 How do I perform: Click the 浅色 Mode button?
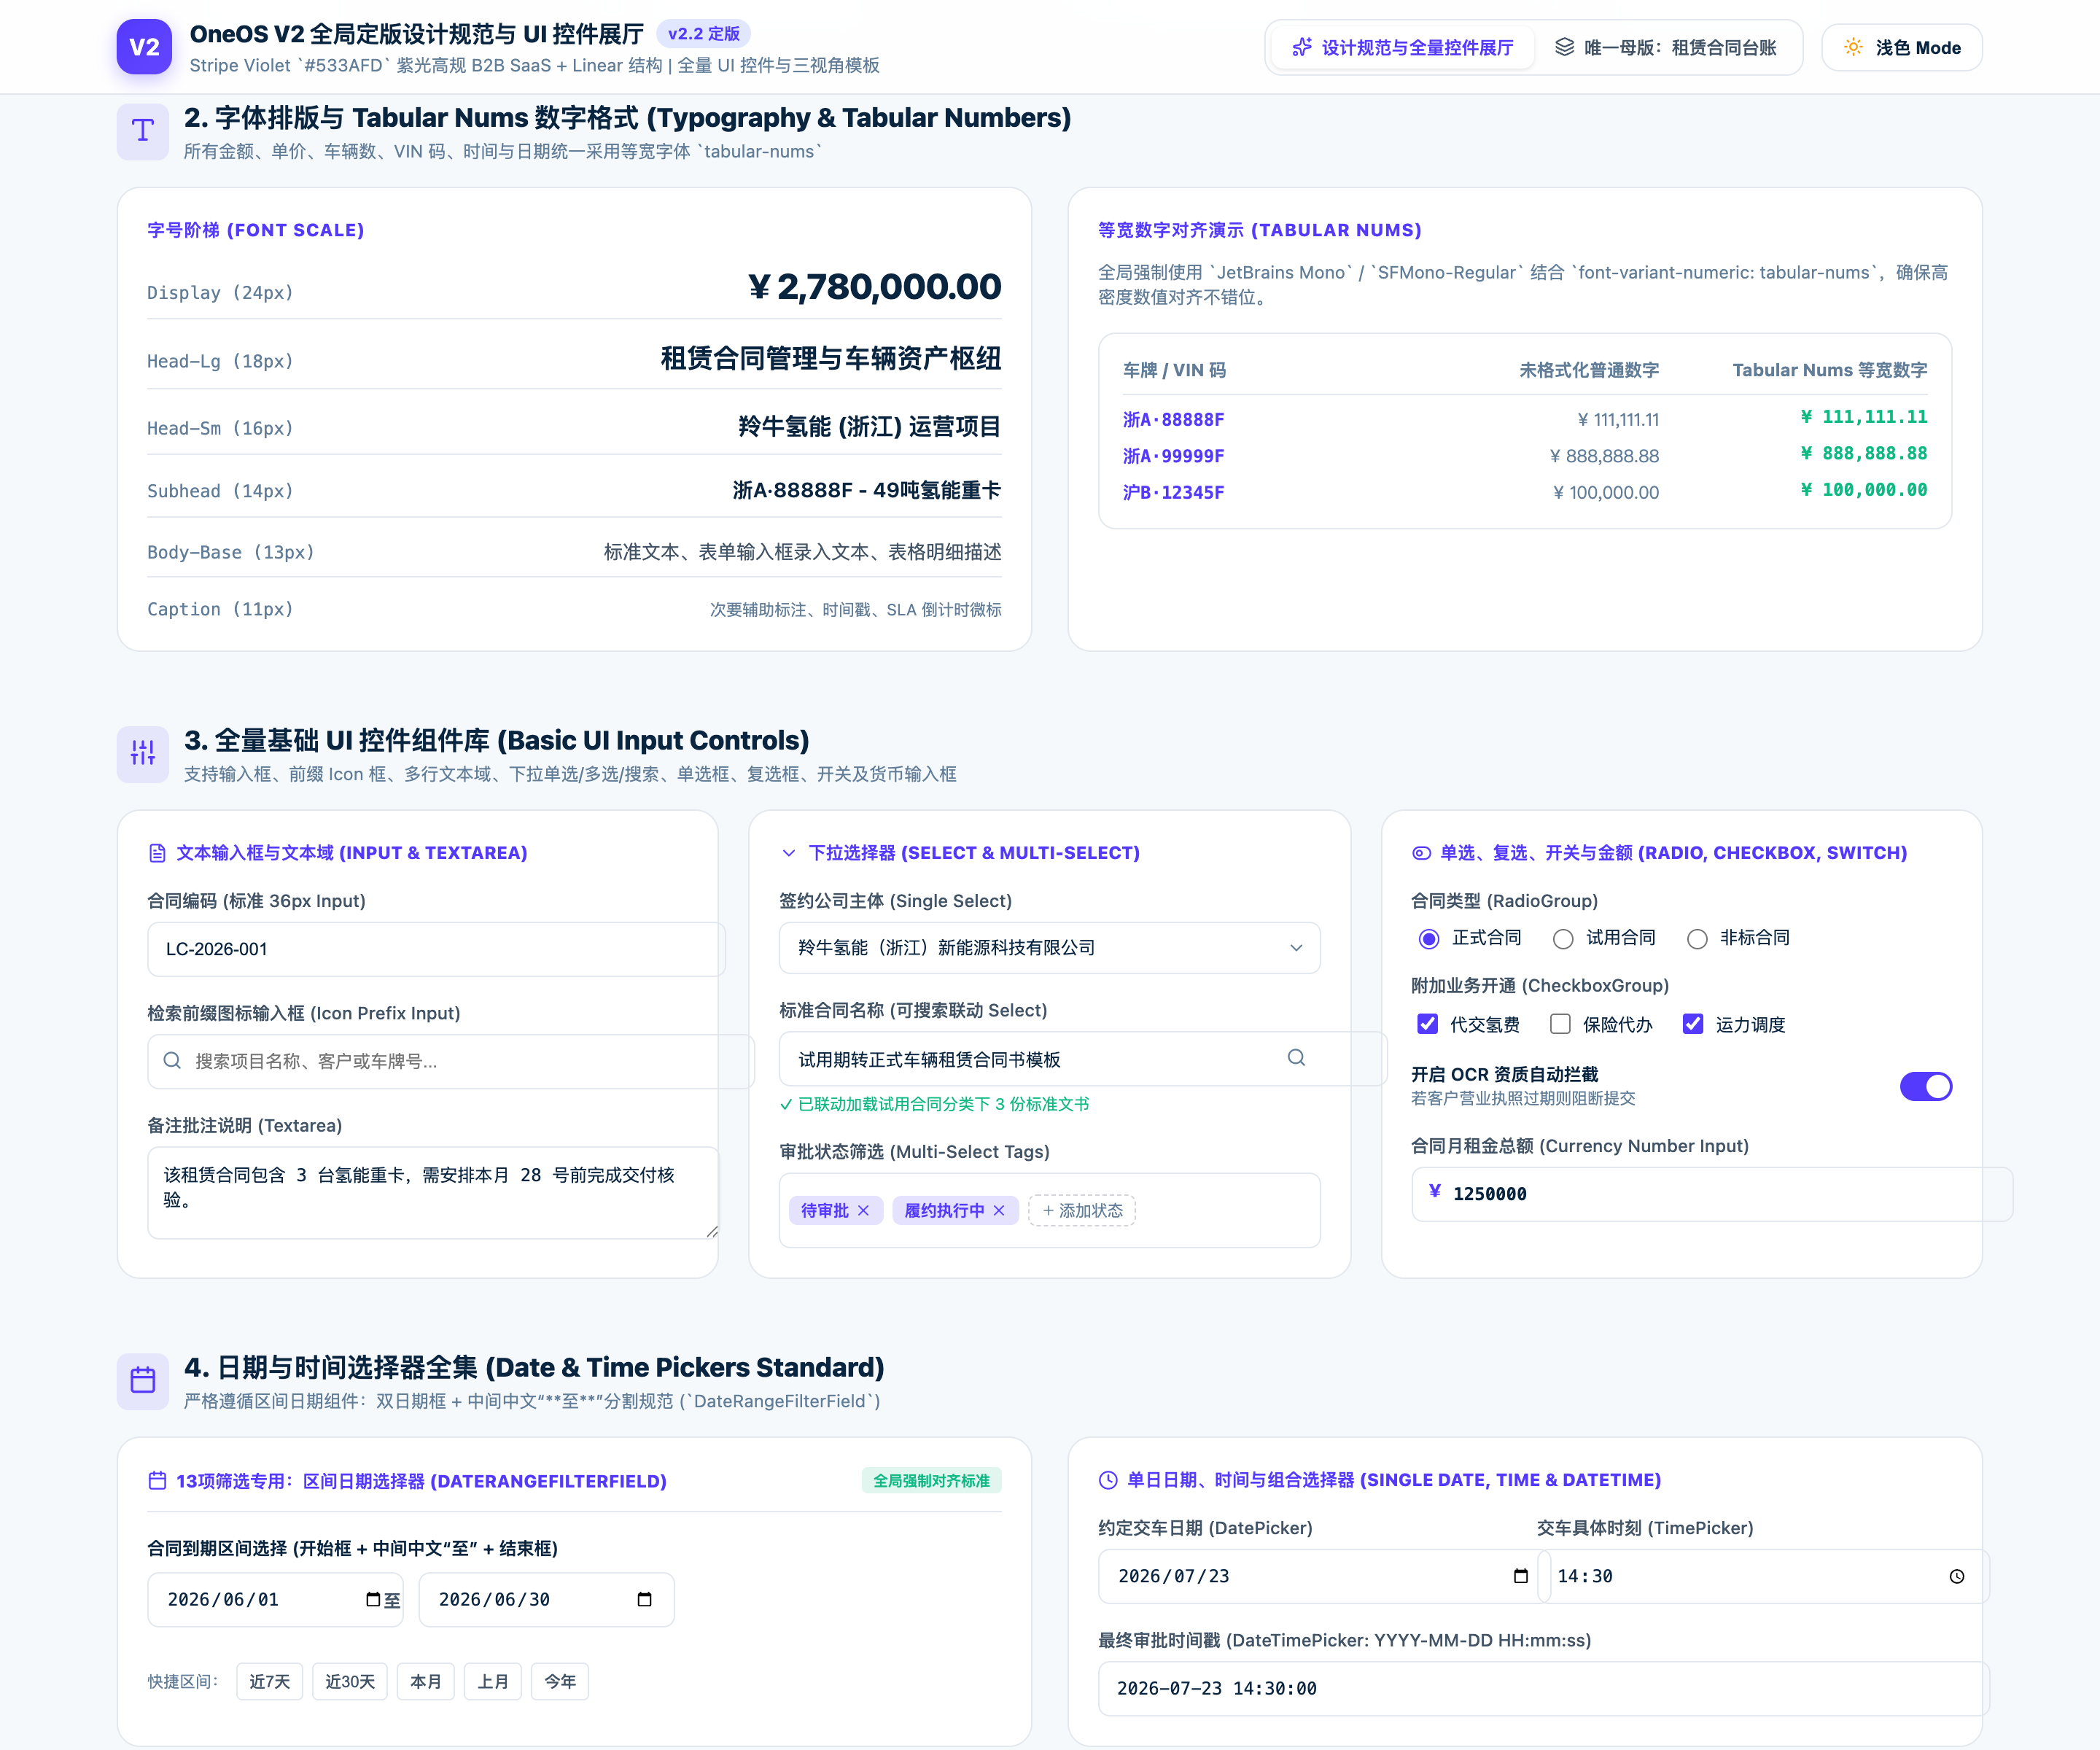[1902, 47]
